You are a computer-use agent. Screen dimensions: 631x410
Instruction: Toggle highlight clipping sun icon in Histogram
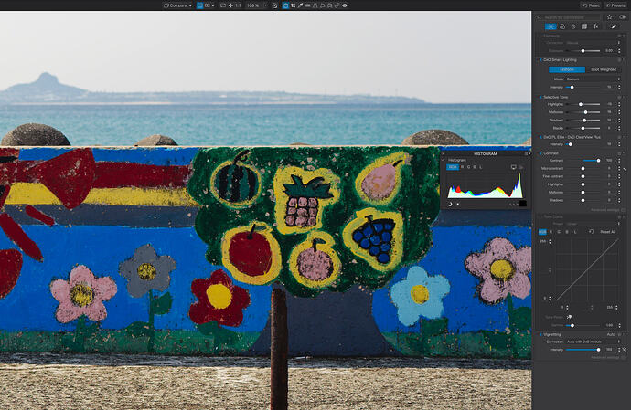point(458,205)
